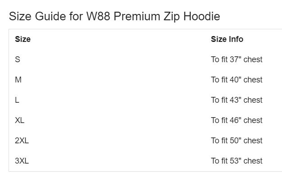The height and width of the screenshot is (178, 282).
Task: Click the To fit 43" chest text
Action: (237, 100)
